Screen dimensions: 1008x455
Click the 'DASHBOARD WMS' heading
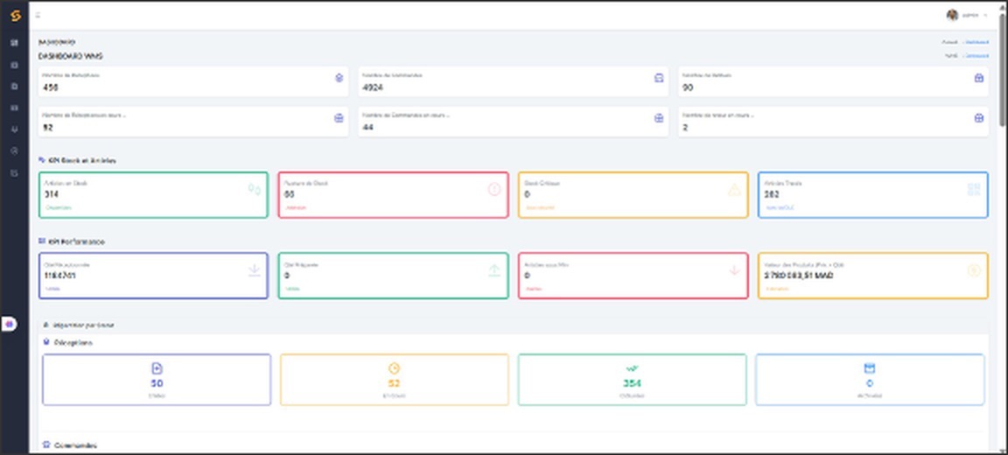70,56
